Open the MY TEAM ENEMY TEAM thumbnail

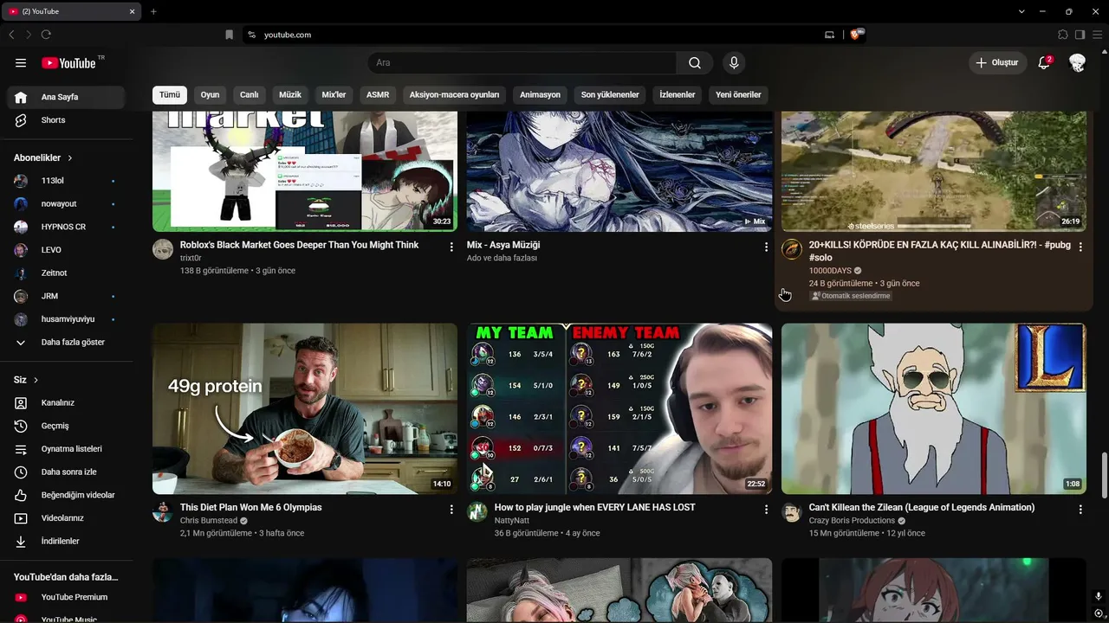(x=619, y=409)
